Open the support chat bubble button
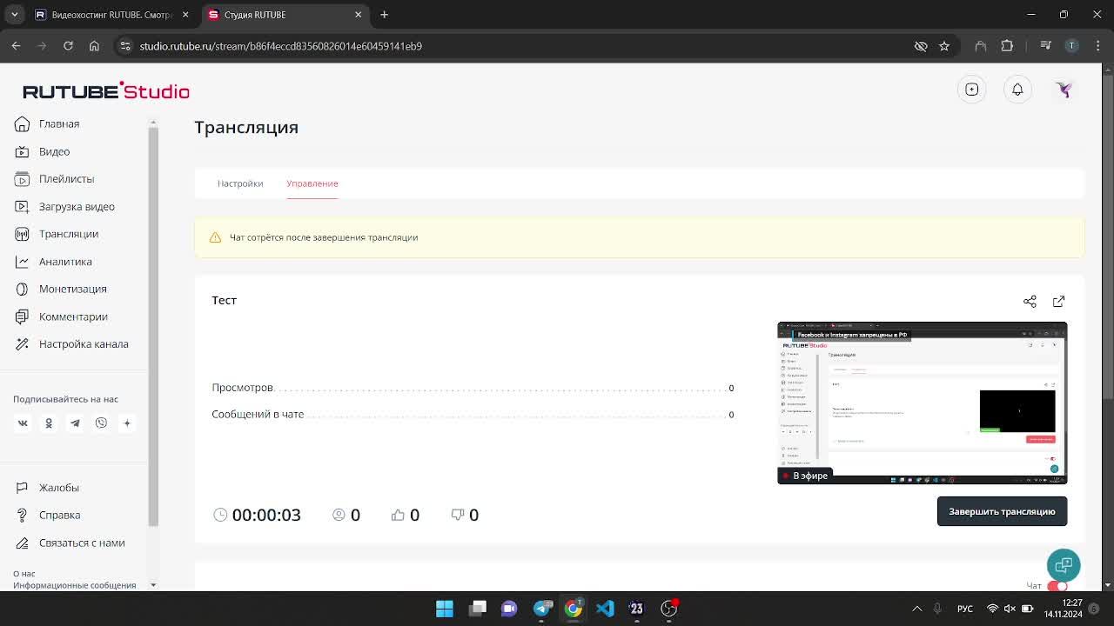The height and width of the screenshot is (626, 1114). tap(1064, 565)
